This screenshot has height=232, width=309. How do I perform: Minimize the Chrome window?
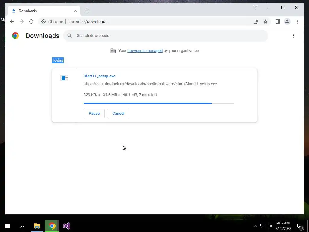(269, 8)
